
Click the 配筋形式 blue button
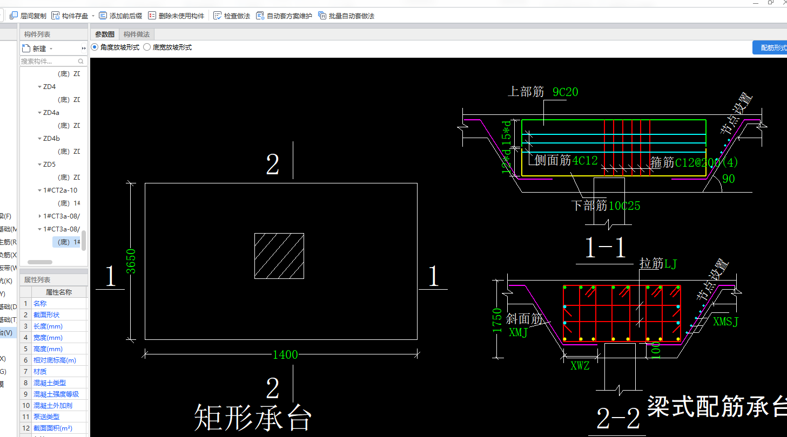(770, 47)
